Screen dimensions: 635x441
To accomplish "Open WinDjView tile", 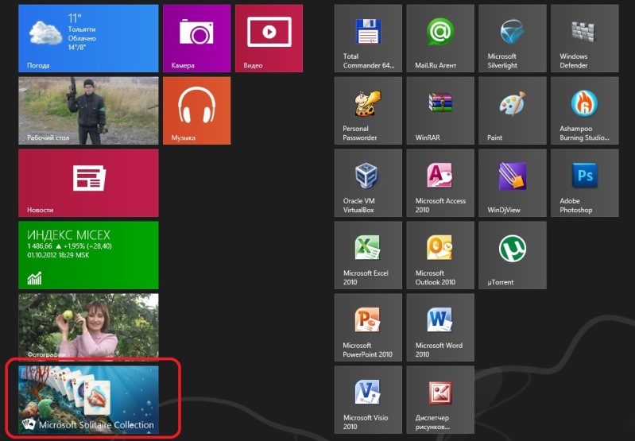I will pyautogui.click(x=512, y=183).
